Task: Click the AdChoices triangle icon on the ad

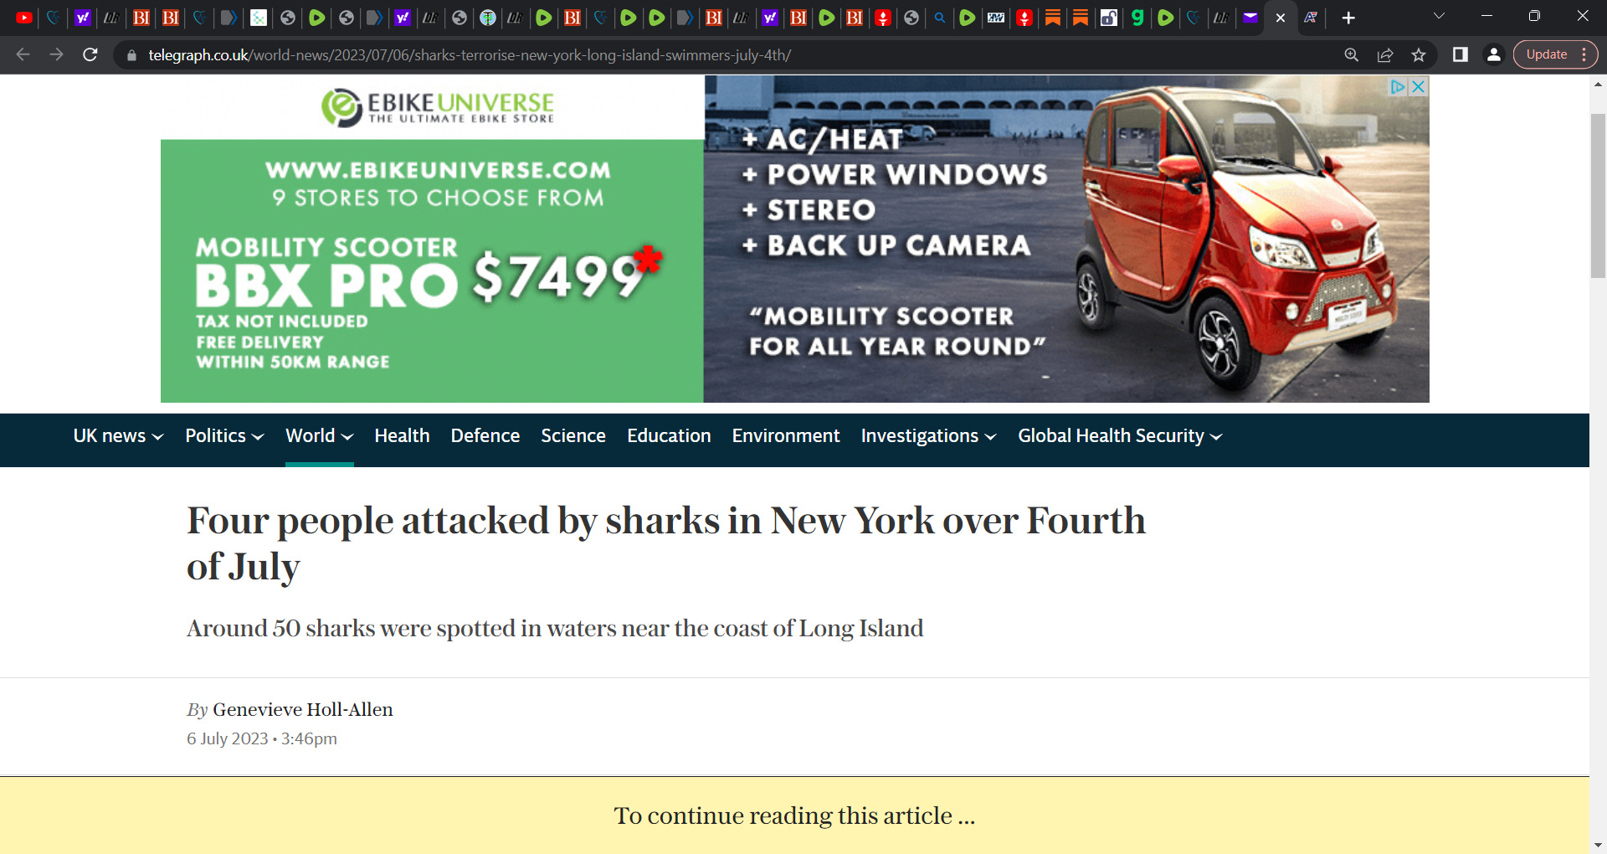Action: (1398, 86)
